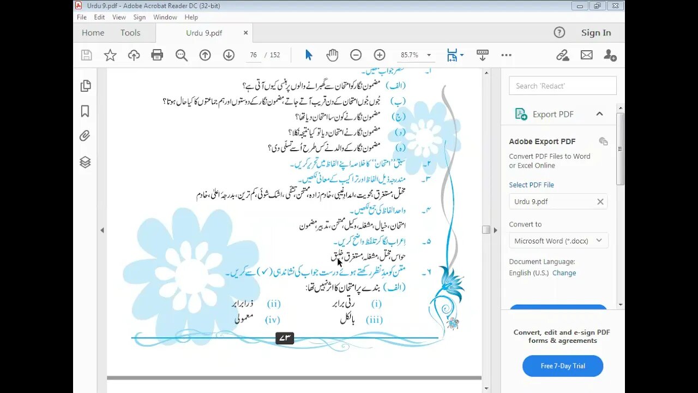Click the document vertical scrollbar thumb

tap(486, 230)
